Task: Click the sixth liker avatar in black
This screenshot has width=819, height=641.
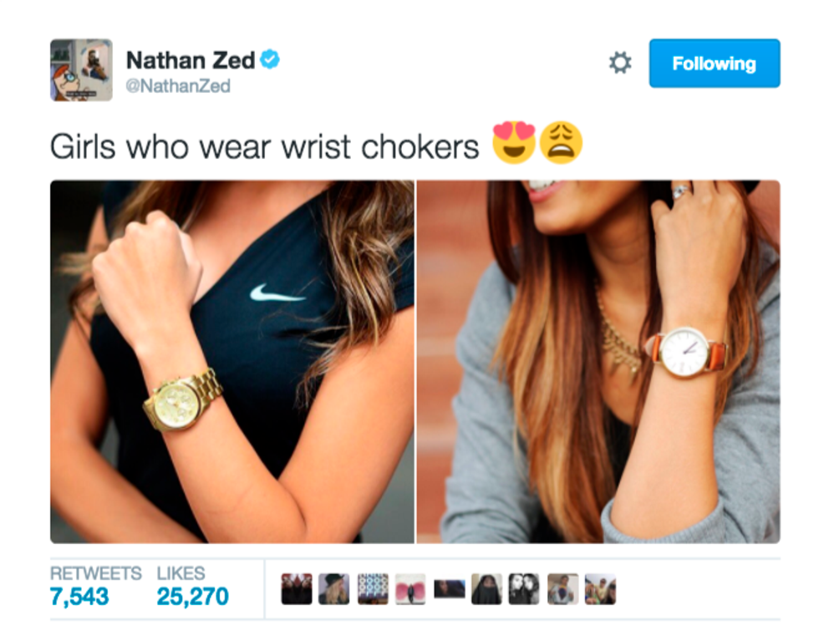Action: pos(486,589)
